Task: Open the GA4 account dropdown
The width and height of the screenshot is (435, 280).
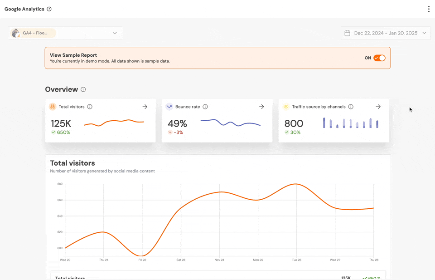Action: 115,33
